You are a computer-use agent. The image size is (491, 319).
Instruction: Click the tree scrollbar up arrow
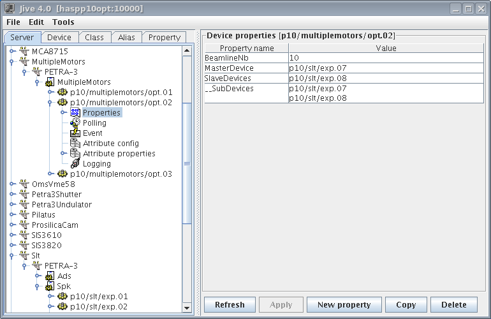187,51
